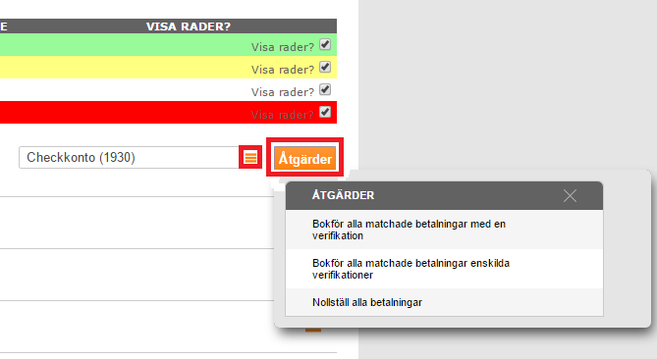657x359 pixels.
Task: Close the Åtgärder popup with the X
Action: coord(570,195)
